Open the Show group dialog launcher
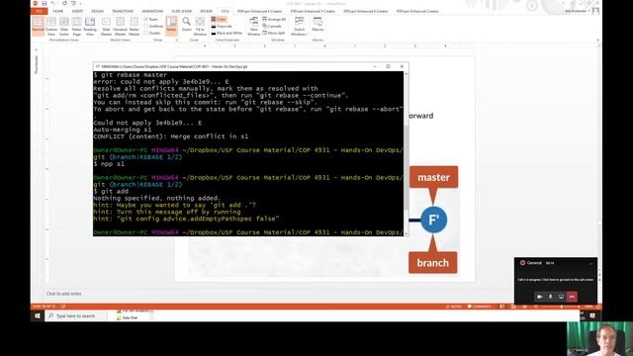Image resolution: width=633 pixels, height=356 pixels. [x=176, y=40]
